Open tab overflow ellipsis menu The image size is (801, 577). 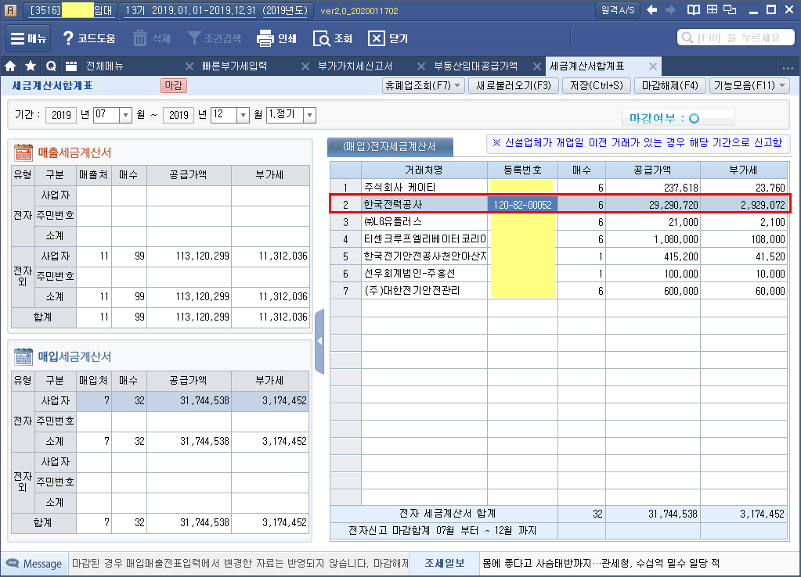pos(788,67)
